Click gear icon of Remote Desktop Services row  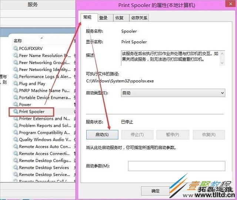tap(16, 167)
